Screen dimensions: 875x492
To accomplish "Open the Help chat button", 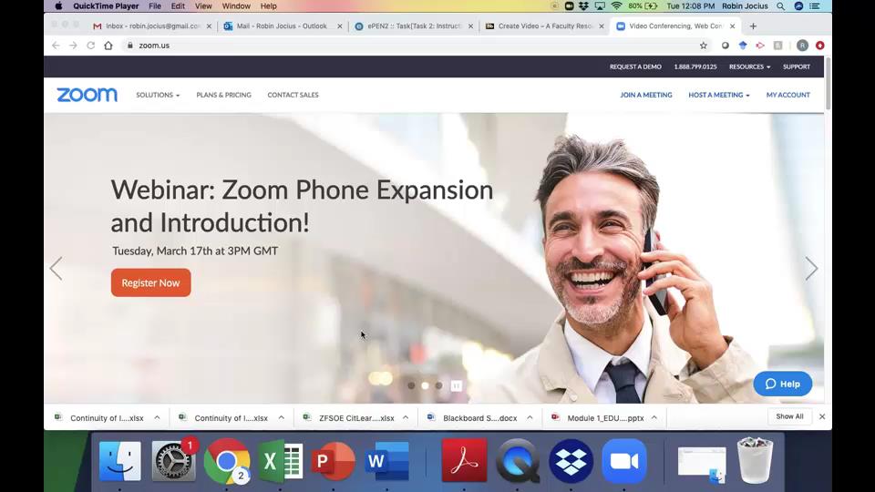I will [782, 384].
